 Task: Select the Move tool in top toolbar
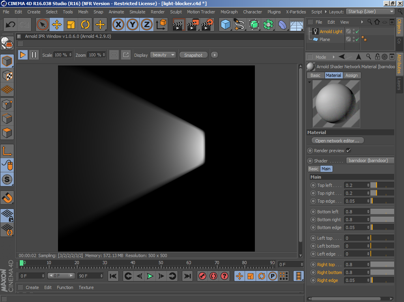pyautogui.click(x=57, y=25)
